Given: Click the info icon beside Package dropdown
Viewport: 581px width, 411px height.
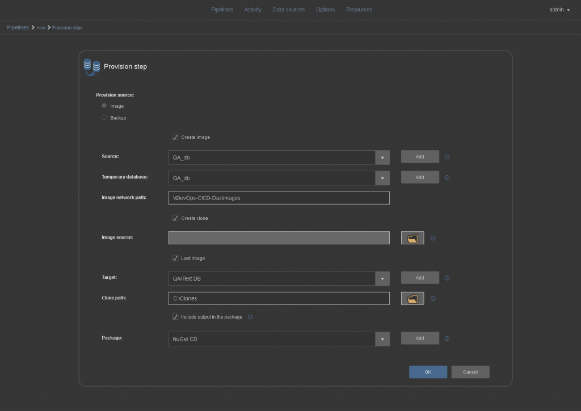Looking at the screenshot, I should 447,338.
